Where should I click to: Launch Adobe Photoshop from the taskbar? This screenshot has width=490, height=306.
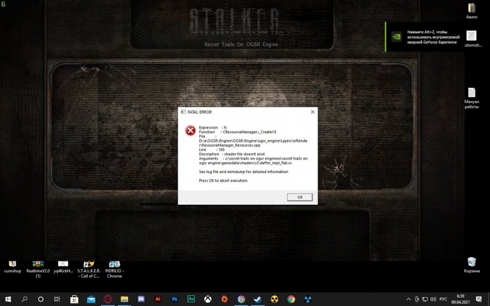tap(174, 299)
